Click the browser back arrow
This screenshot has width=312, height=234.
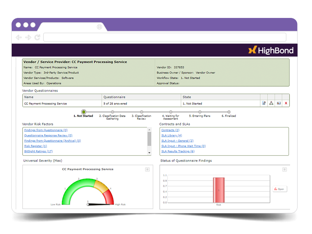(x=18, y=37)
